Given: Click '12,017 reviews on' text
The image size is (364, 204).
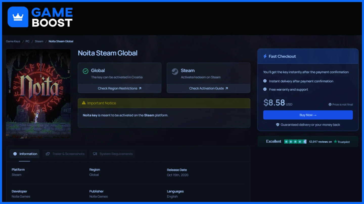Looking at the screenshot, I should [321, 142].
